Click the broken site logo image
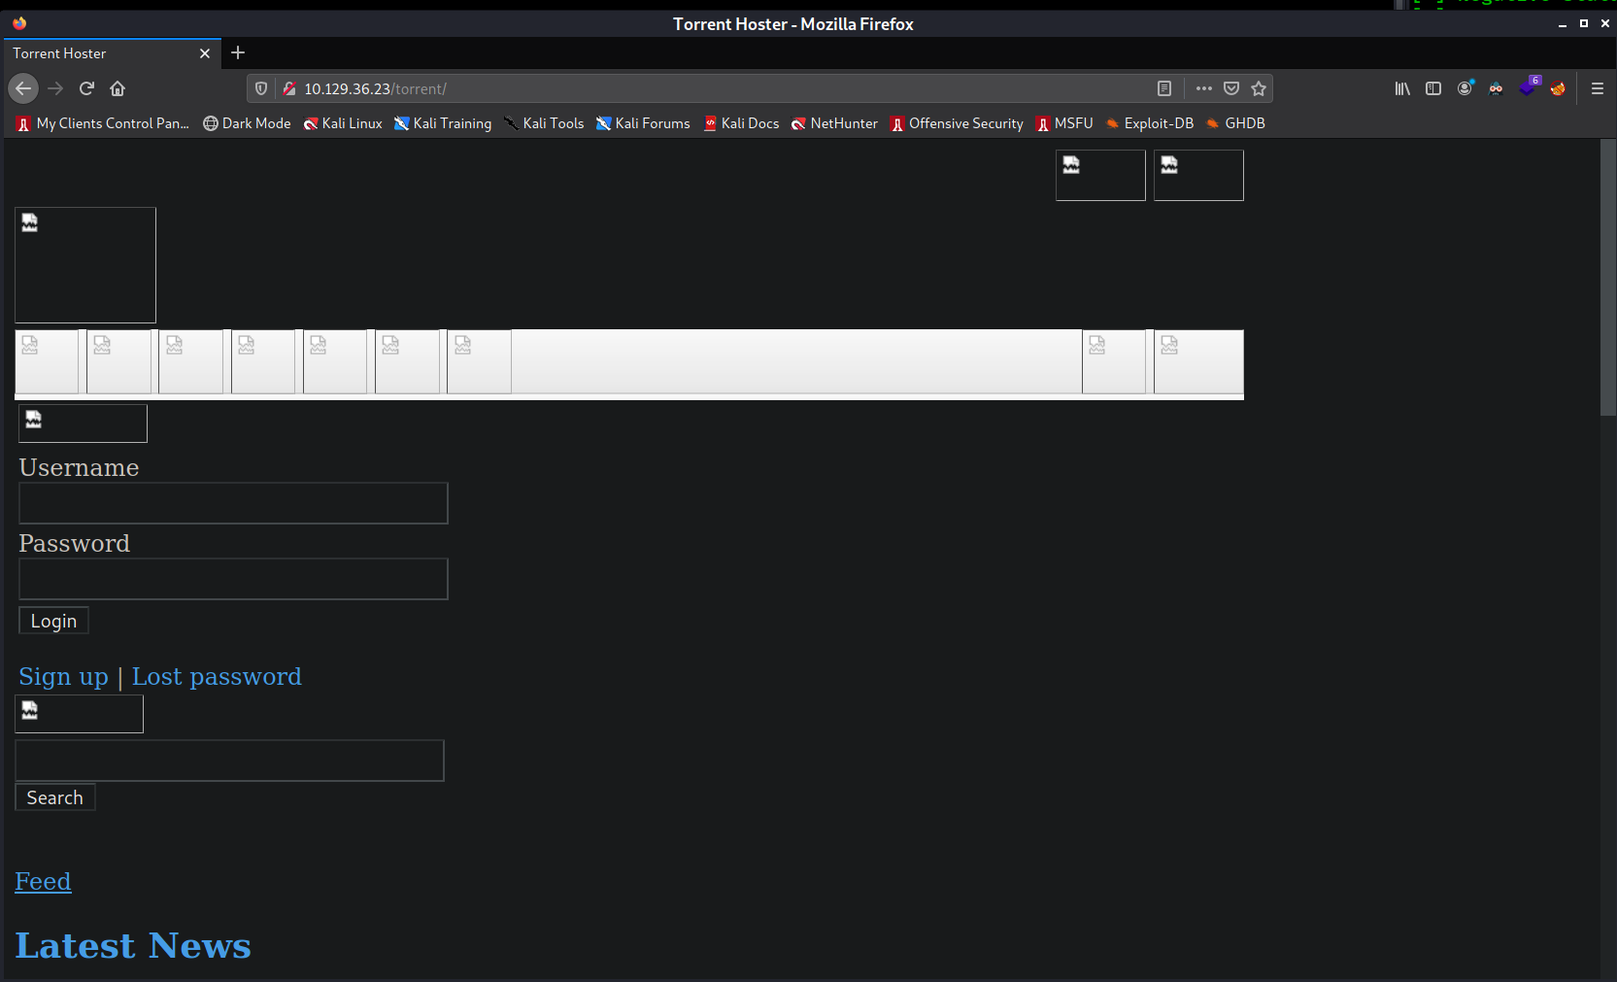 coord(85,265)
